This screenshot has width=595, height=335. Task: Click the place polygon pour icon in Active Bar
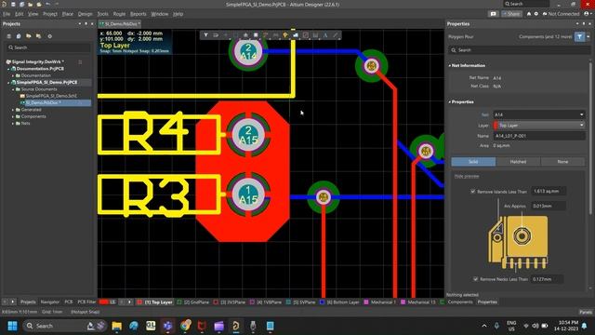(x=296, y=35)
